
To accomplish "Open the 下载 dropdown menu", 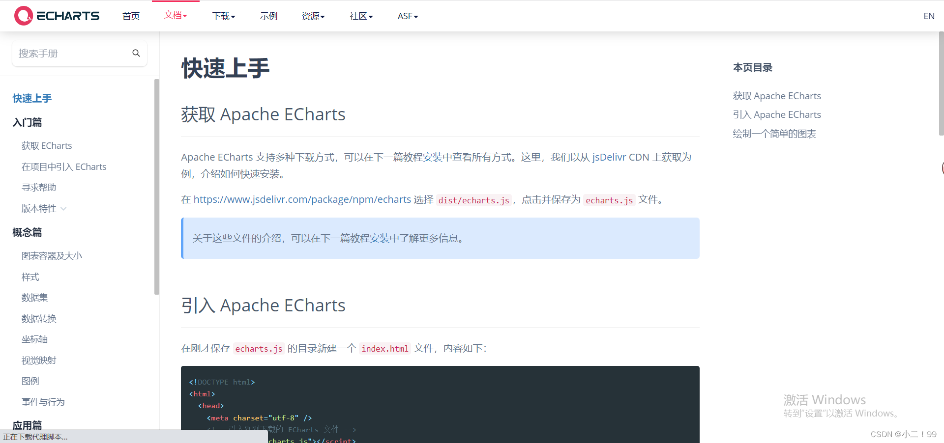I will 224,16.
